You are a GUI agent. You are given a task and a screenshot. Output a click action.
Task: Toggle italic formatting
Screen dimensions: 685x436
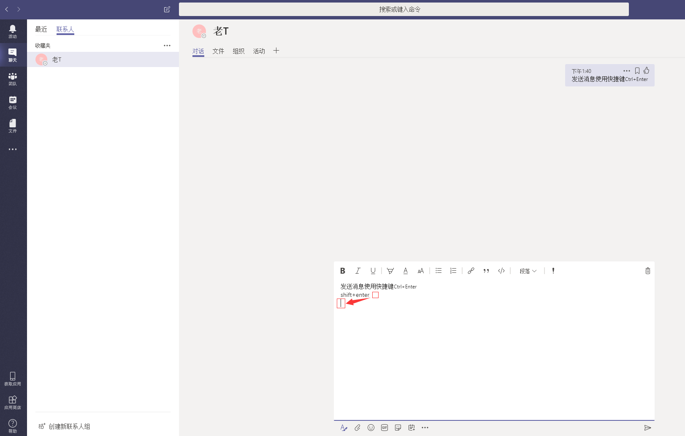[358, 271]
